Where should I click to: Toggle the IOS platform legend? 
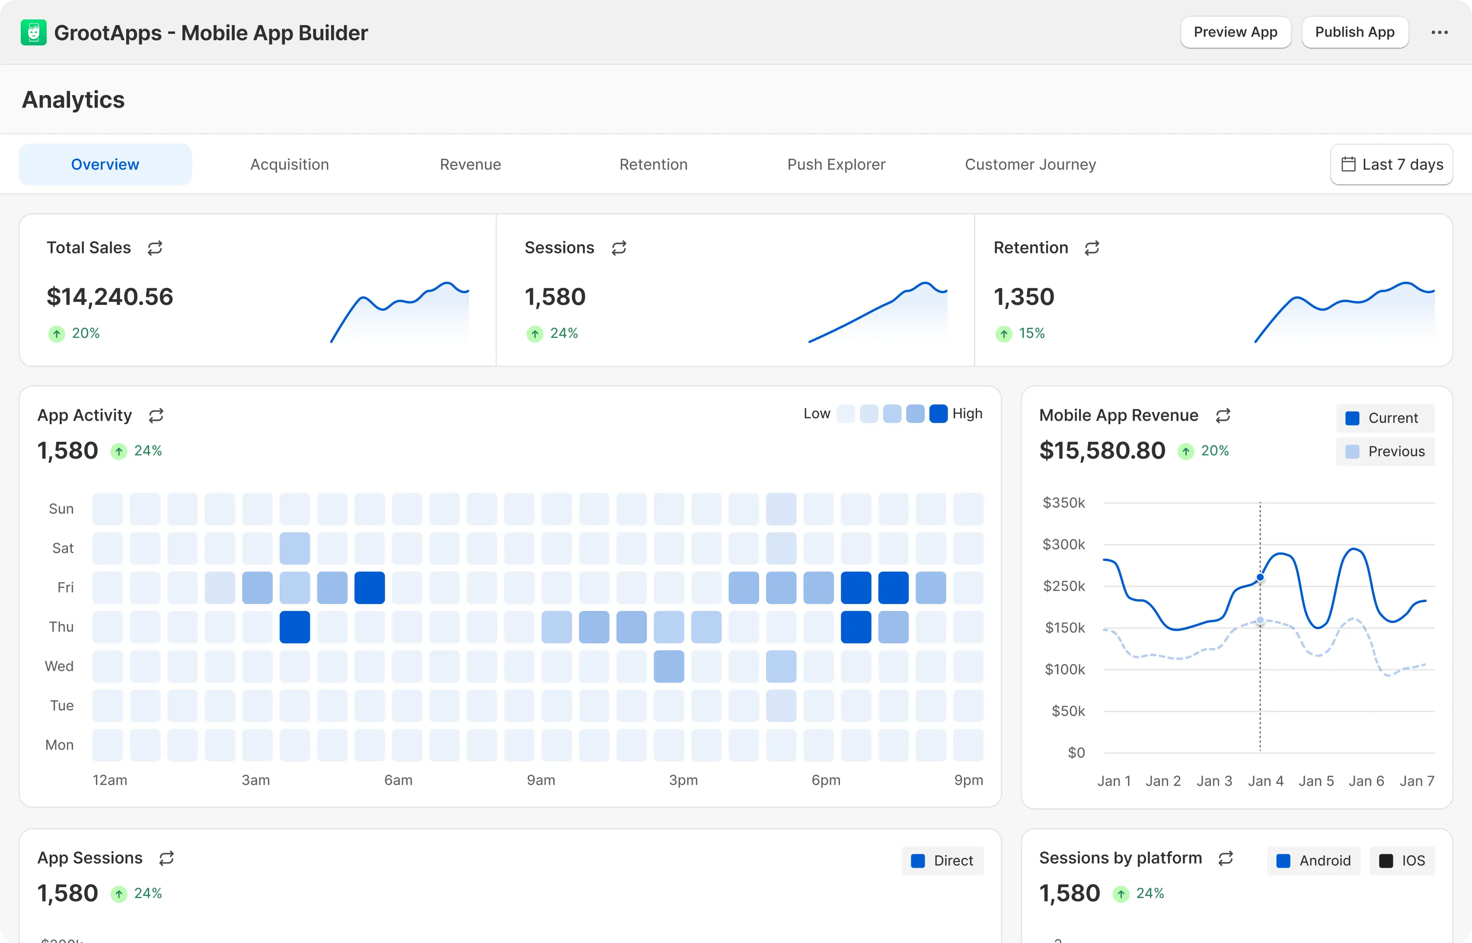[x=1402, y=861]
